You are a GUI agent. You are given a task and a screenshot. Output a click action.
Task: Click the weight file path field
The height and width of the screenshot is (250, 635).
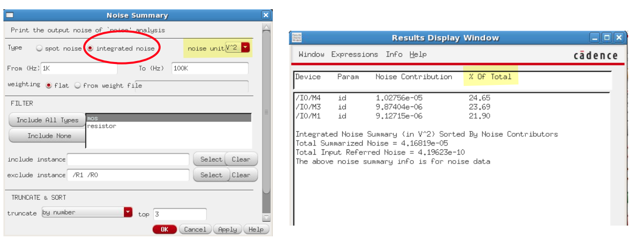click(x=192, y=86)
